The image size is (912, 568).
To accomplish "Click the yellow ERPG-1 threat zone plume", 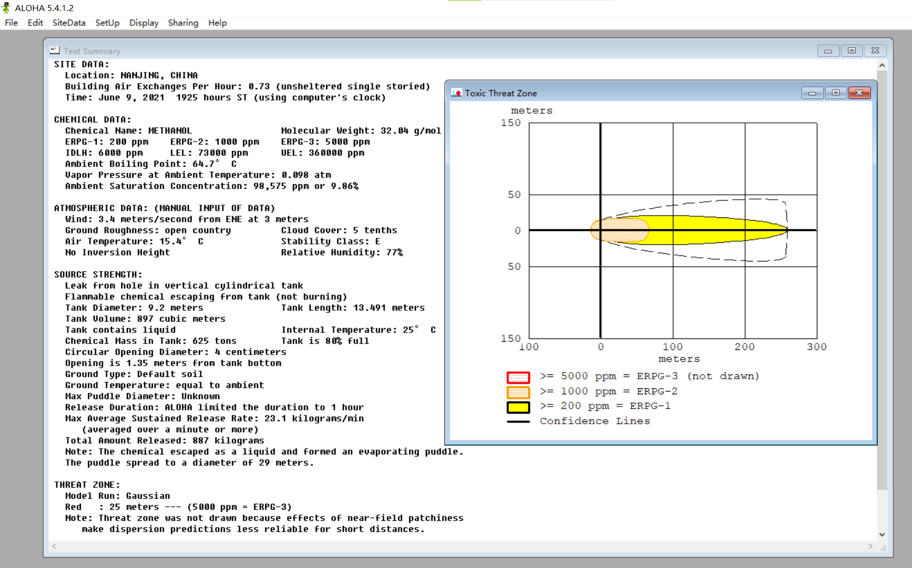I will (714, 230).
